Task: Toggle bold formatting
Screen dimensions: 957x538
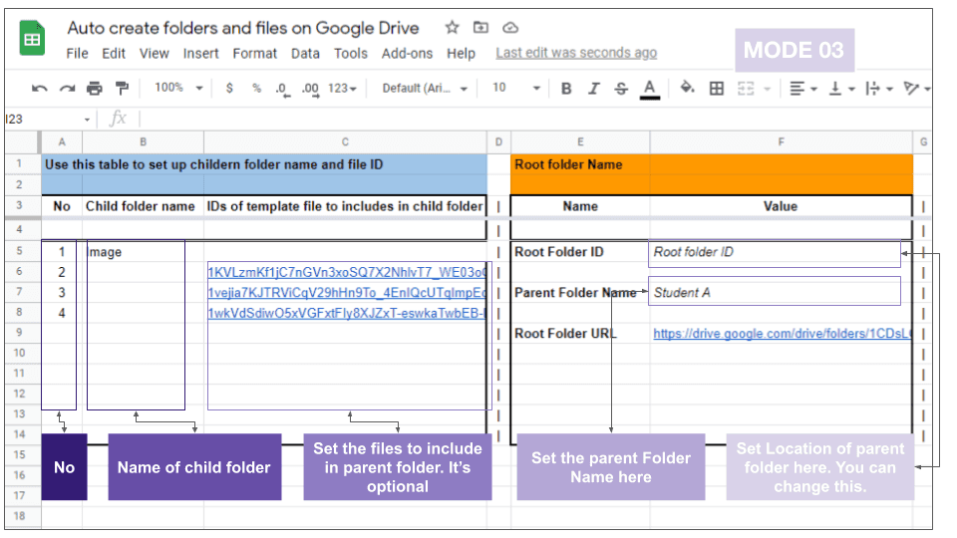Action: point(566,89)
